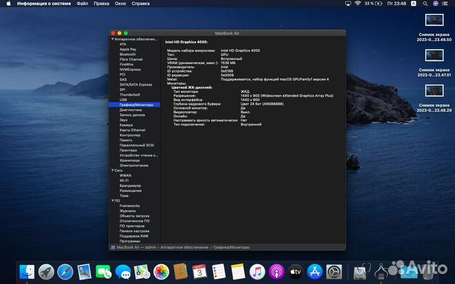Screen dimensions: 455x284
Task: Open the Справка menu
Action: pyautogui.click(x=141, y=4)
